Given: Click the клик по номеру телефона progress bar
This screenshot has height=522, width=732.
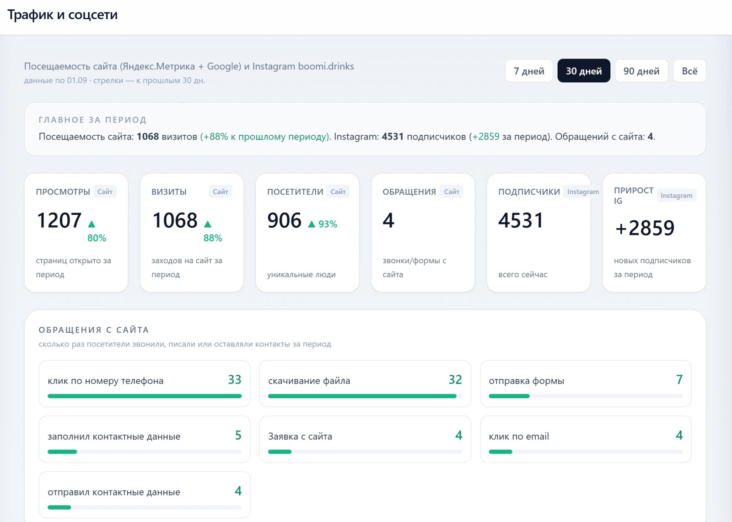Looking at the screenshot, I should pos(145,396).
